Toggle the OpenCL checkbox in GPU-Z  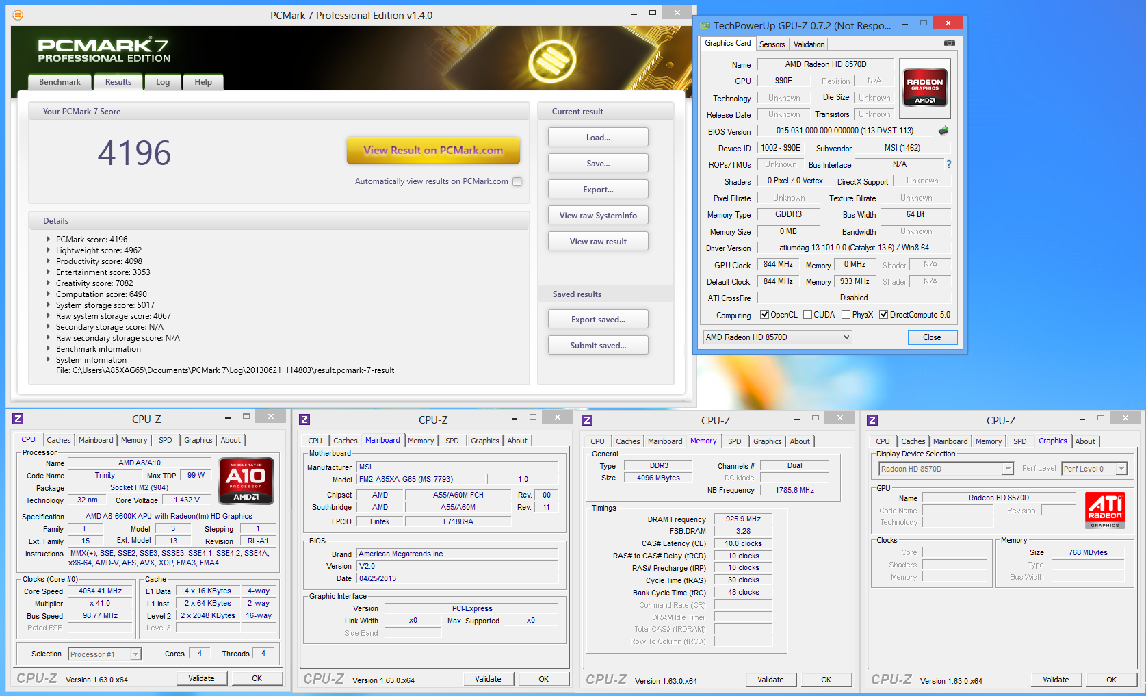[x=765, y=315]
